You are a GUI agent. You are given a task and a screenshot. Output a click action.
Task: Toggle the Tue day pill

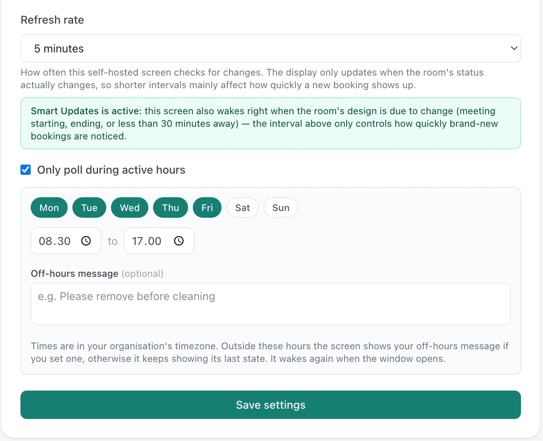pos(89,208)
